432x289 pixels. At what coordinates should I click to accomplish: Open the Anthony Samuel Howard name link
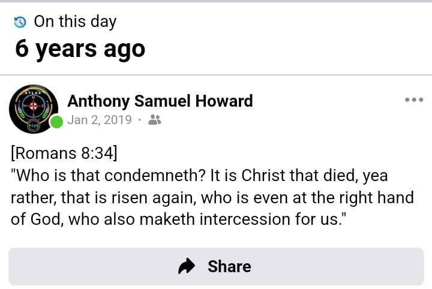coord(160,101)
